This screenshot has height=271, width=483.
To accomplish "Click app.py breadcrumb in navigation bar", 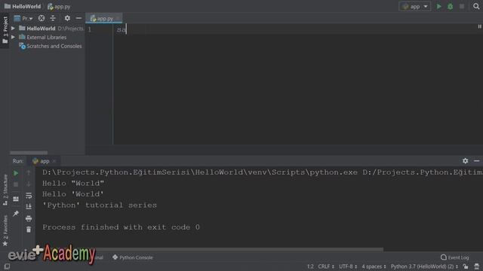I will pos(59,6).
